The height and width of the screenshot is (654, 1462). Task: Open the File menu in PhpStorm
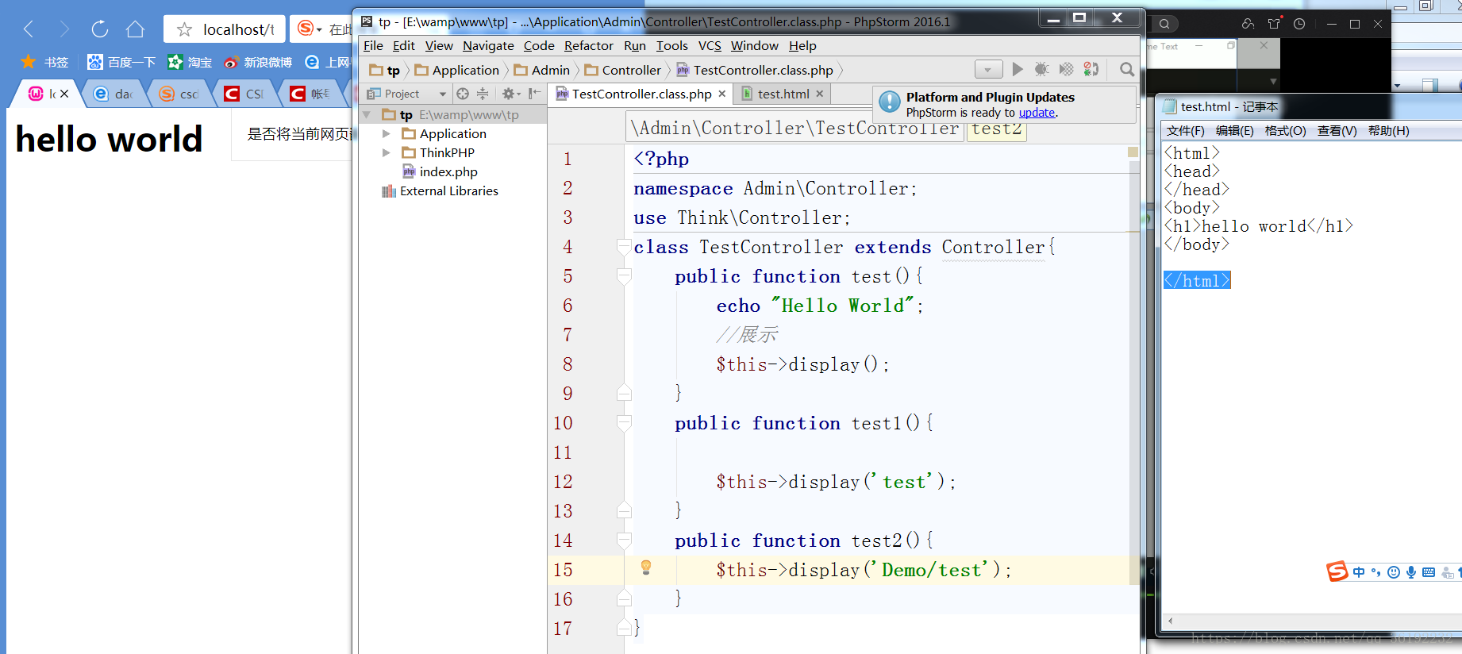(373, 46)
